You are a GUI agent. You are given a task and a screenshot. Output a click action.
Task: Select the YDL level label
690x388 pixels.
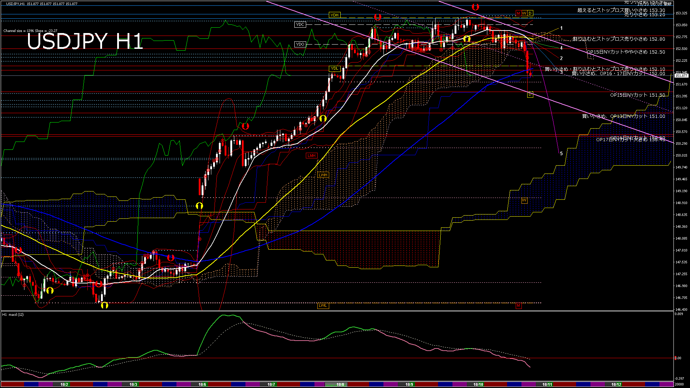coord(334,68)
